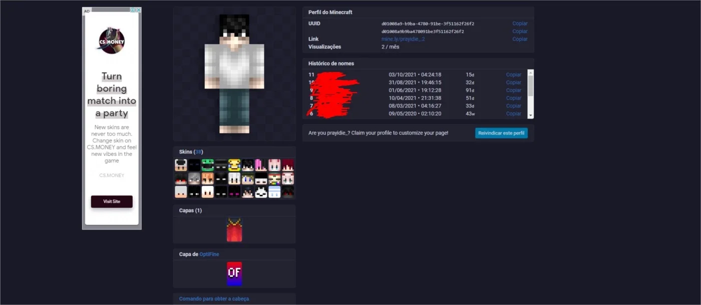Select the orange-haired skin head
701x305 pixels.
click(208, 178)
